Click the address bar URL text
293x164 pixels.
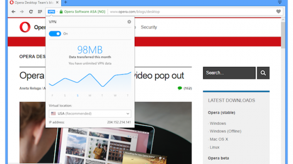pos(135,12)
